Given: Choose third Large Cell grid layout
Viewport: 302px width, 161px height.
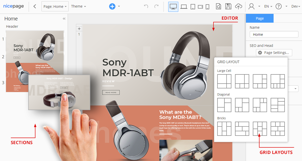Looking at the screenshot, I should [260, 81].
